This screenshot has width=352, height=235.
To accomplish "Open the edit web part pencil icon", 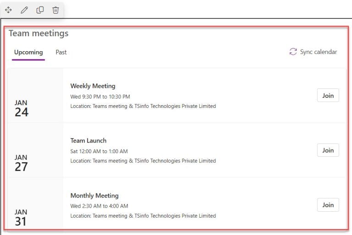I will point(24,10).
